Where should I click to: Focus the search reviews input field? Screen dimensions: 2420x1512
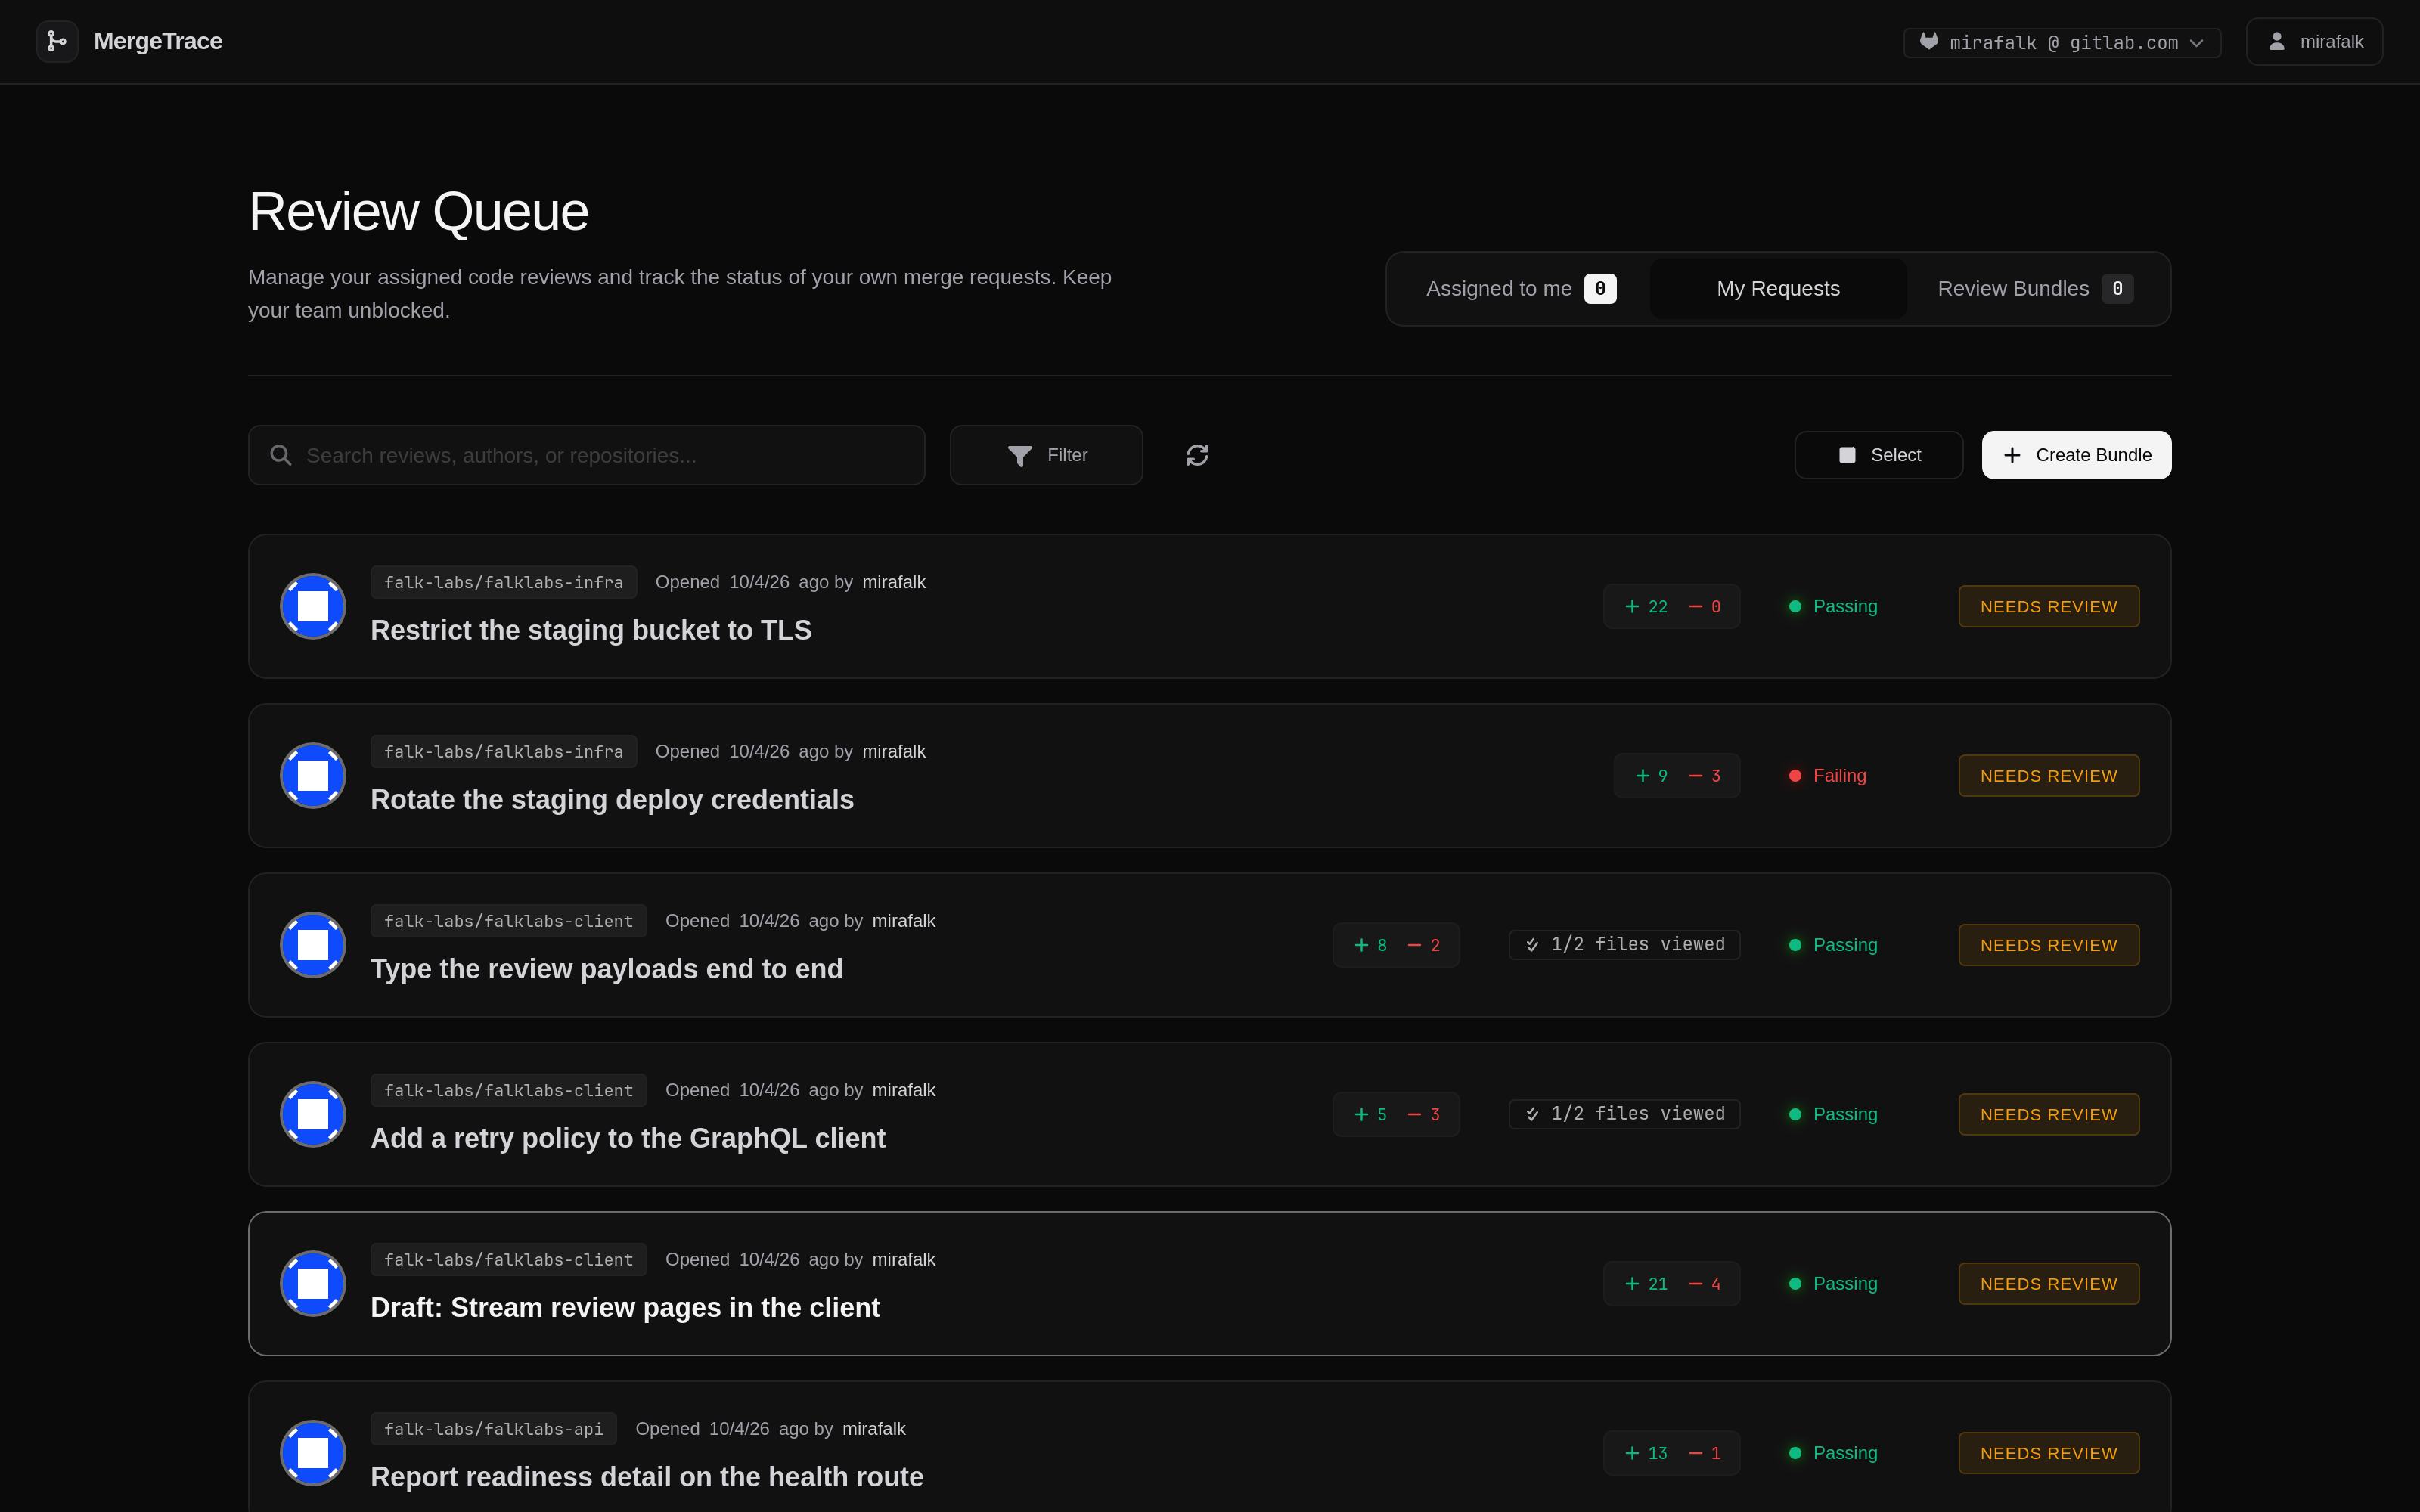coord(586,455)
